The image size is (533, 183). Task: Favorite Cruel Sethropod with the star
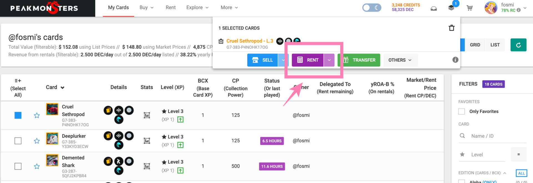pyautogui.click(x=37, y=115)
